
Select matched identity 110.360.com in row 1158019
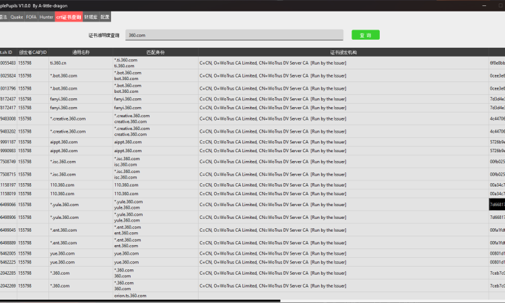[156, 193]
